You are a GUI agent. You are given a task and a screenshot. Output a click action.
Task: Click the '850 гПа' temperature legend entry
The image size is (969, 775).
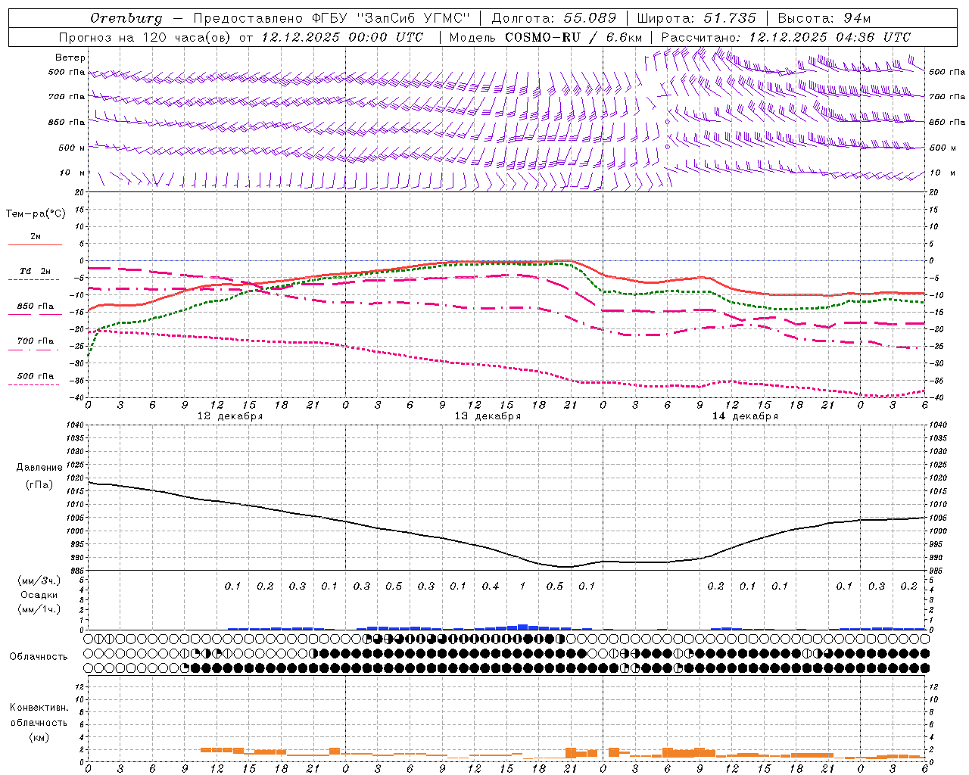36,307
